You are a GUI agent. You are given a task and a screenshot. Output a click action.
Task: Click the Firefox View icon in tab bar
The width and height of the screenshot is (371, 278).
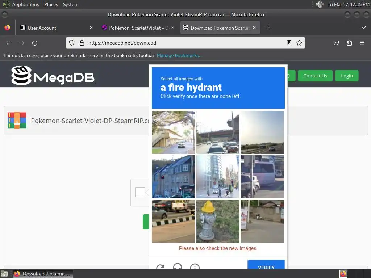click(x=7, y=28)
